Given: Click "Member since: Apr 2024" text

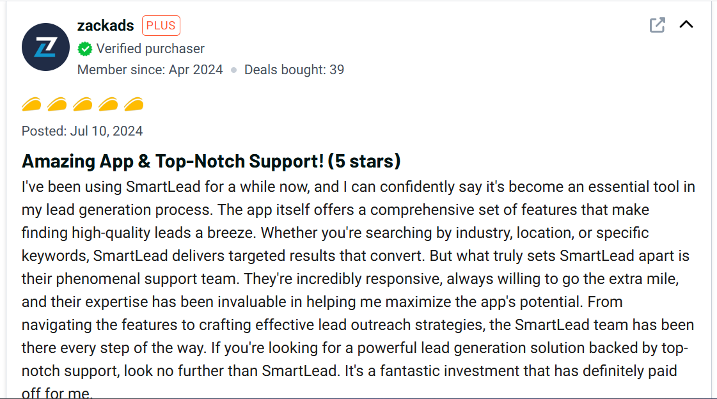Looking at the screenshot, I should point(150,70).
